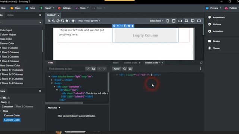239x134 pixels.
Task: Toggle regex search in HTML panel
Action: coord(88,69)
